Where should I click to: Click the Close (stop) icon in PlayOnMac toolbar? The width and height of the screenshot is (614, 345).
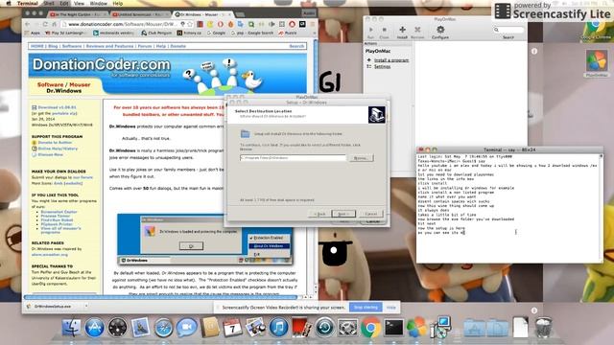(x=384, y=30)
